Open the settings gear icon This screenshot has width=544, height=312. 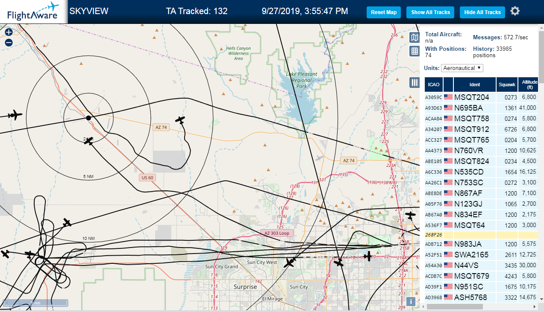(x=515, y=11)
